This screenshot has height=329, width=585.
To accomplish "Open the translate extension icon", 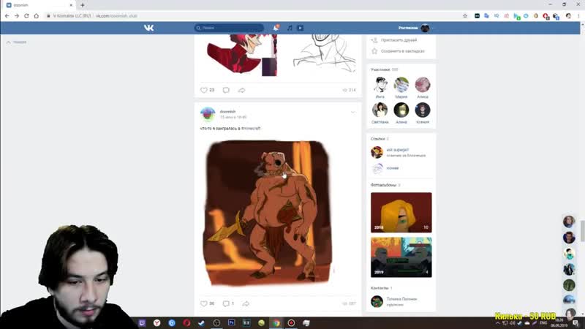I will [486, 15].
